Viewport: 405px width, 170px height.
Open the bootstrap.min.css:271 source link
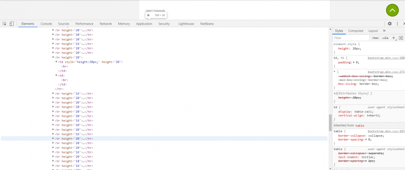[386, 72]
